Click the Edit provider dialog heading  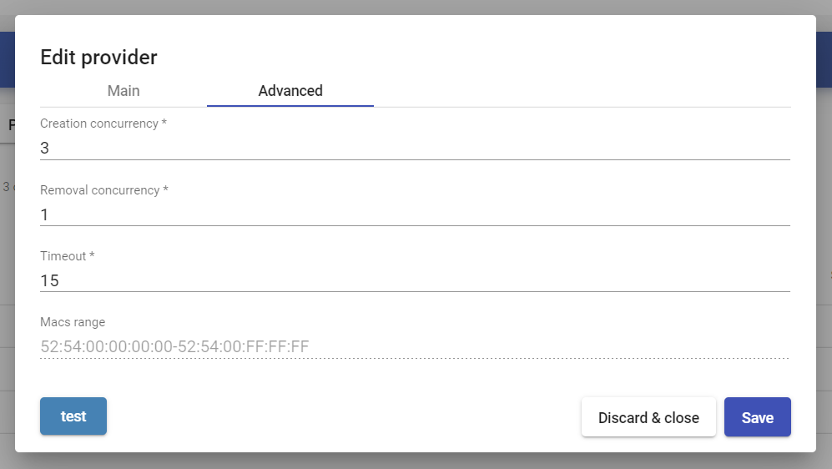[98, 58]
